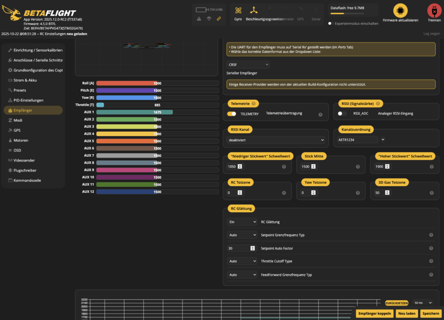The height and width of the screenshot is (320, 444).
Task: Open the Setpoint Grenzfrequenz Typ dropdown
Action: (x=242, y=235)
